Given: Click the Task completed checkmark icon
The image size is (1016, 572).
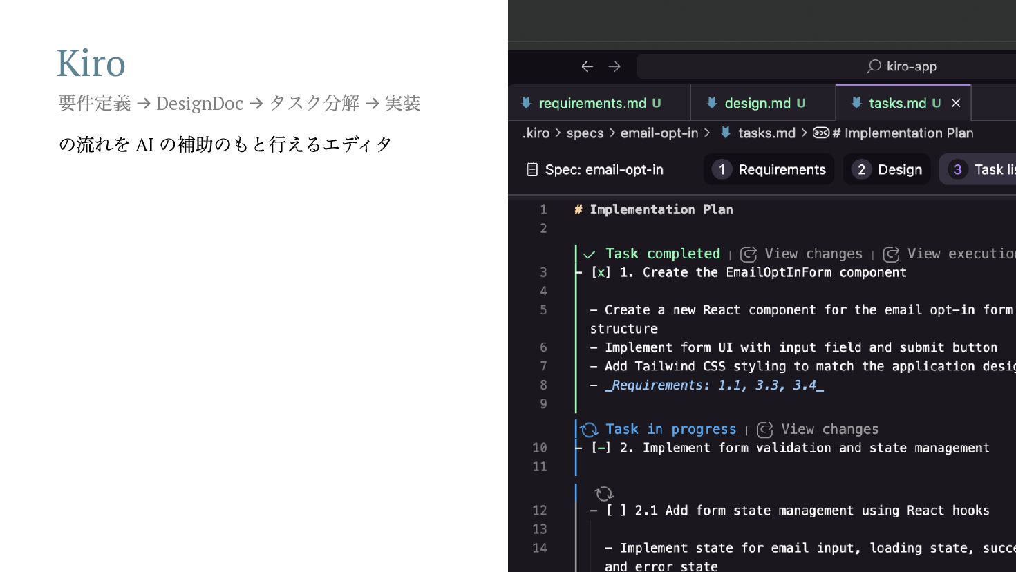Looking at the screenshot, I should point(590,254).
